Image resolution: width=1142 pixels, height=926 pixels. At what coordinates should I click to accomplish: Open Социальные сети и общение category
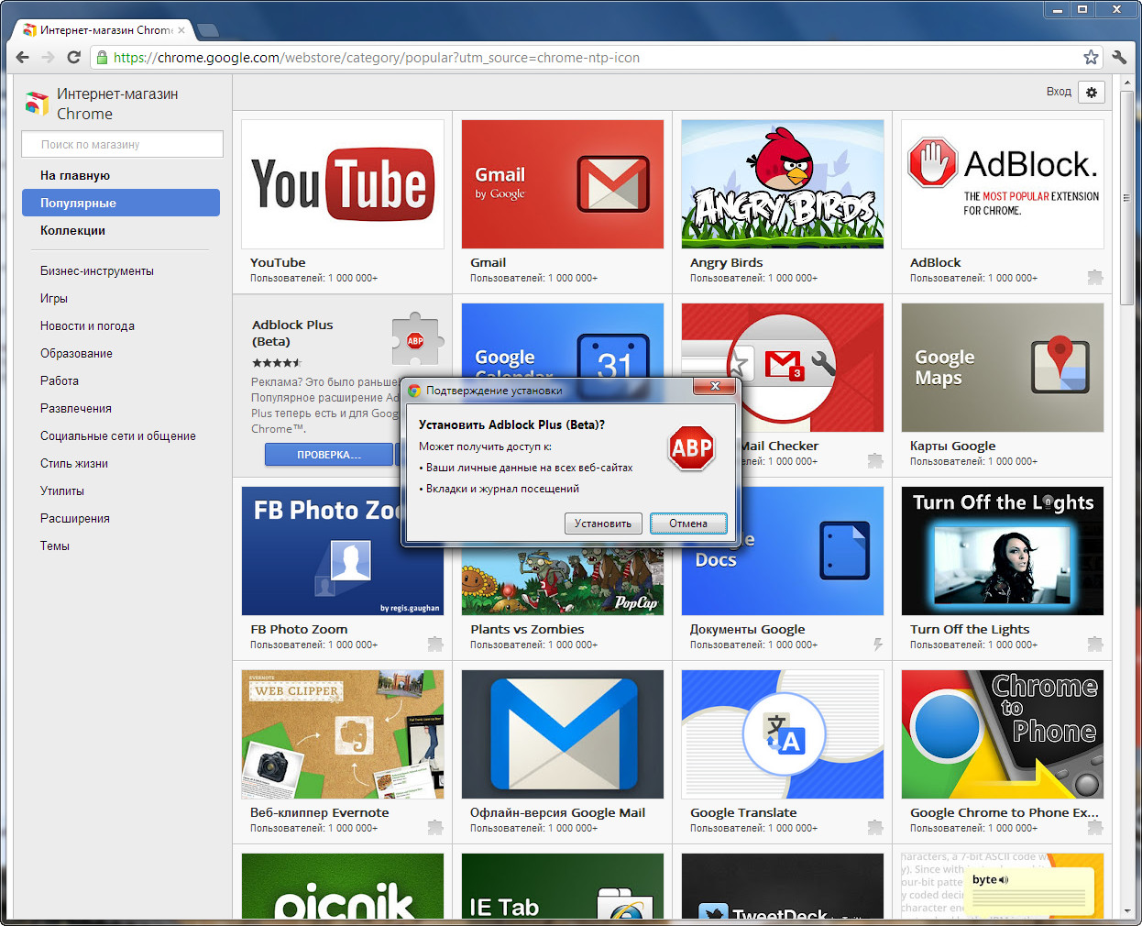pos(118,435)
